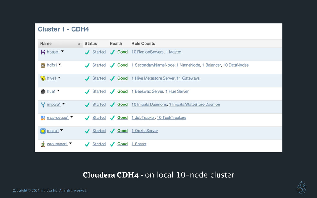Open the hbase1 service link
The image size is (317, 198).
point(53,52)
